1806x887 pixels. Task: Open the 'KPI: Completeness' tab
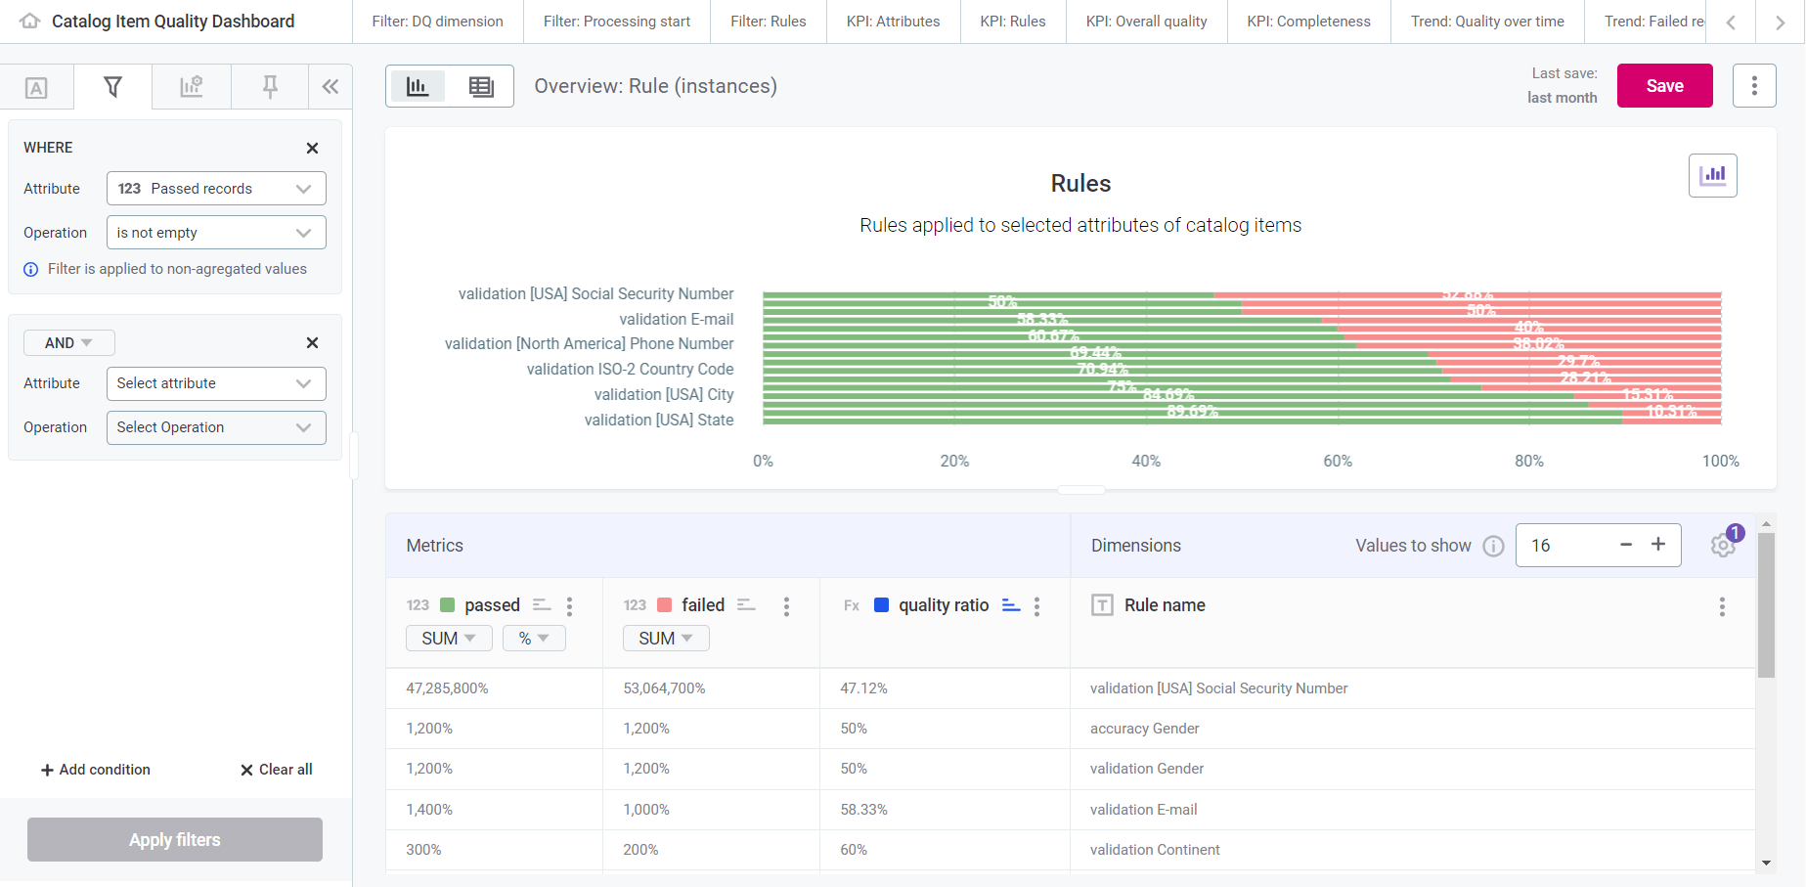pos(1307,21)
